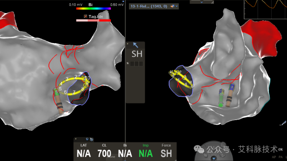Select the lasso catheter electrode 10
Image resolution: width=287 pixels, height=161 pixels.
[x=87, y=78]
